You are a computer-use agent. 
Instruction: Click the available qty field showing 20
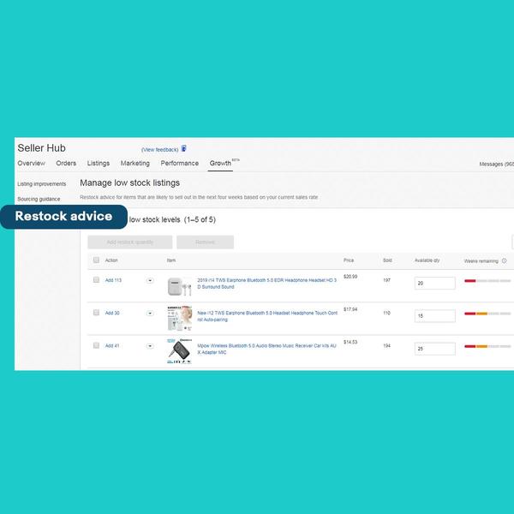tap(434, 284)
